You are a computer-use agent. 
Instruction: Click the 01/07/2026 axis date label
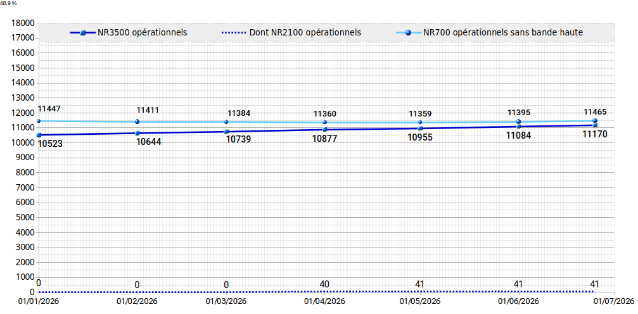point(614,301)
